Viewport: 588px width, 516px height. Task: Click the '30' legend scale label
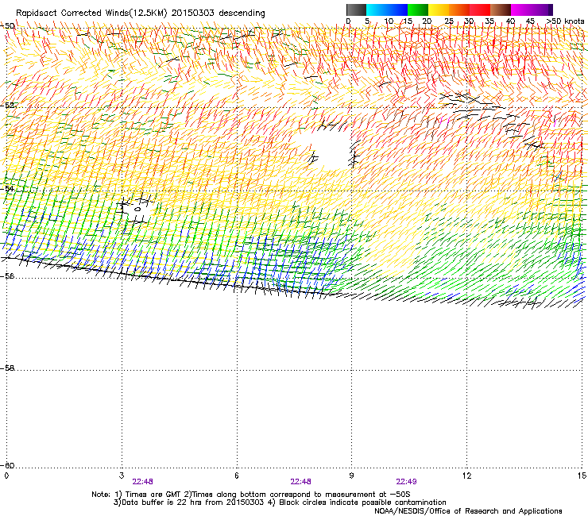pyautogui.click(x=469, y=21)
